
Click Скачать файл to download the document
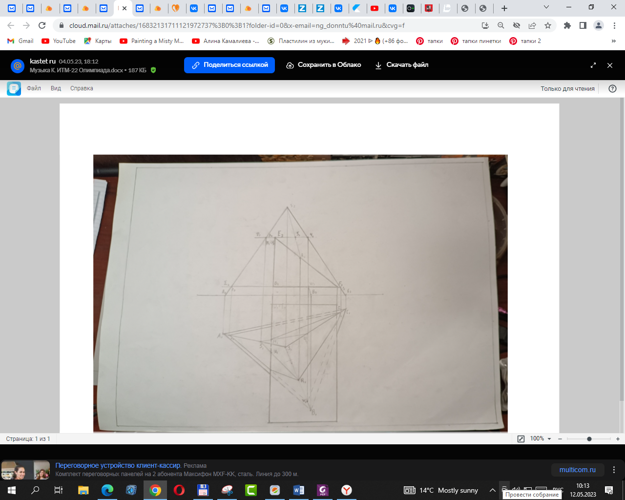[x=401, y=65]
